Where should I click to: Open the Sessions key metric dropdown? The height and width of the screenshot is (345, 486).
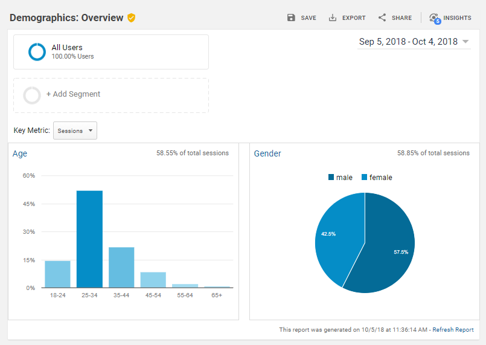[75, 131]
